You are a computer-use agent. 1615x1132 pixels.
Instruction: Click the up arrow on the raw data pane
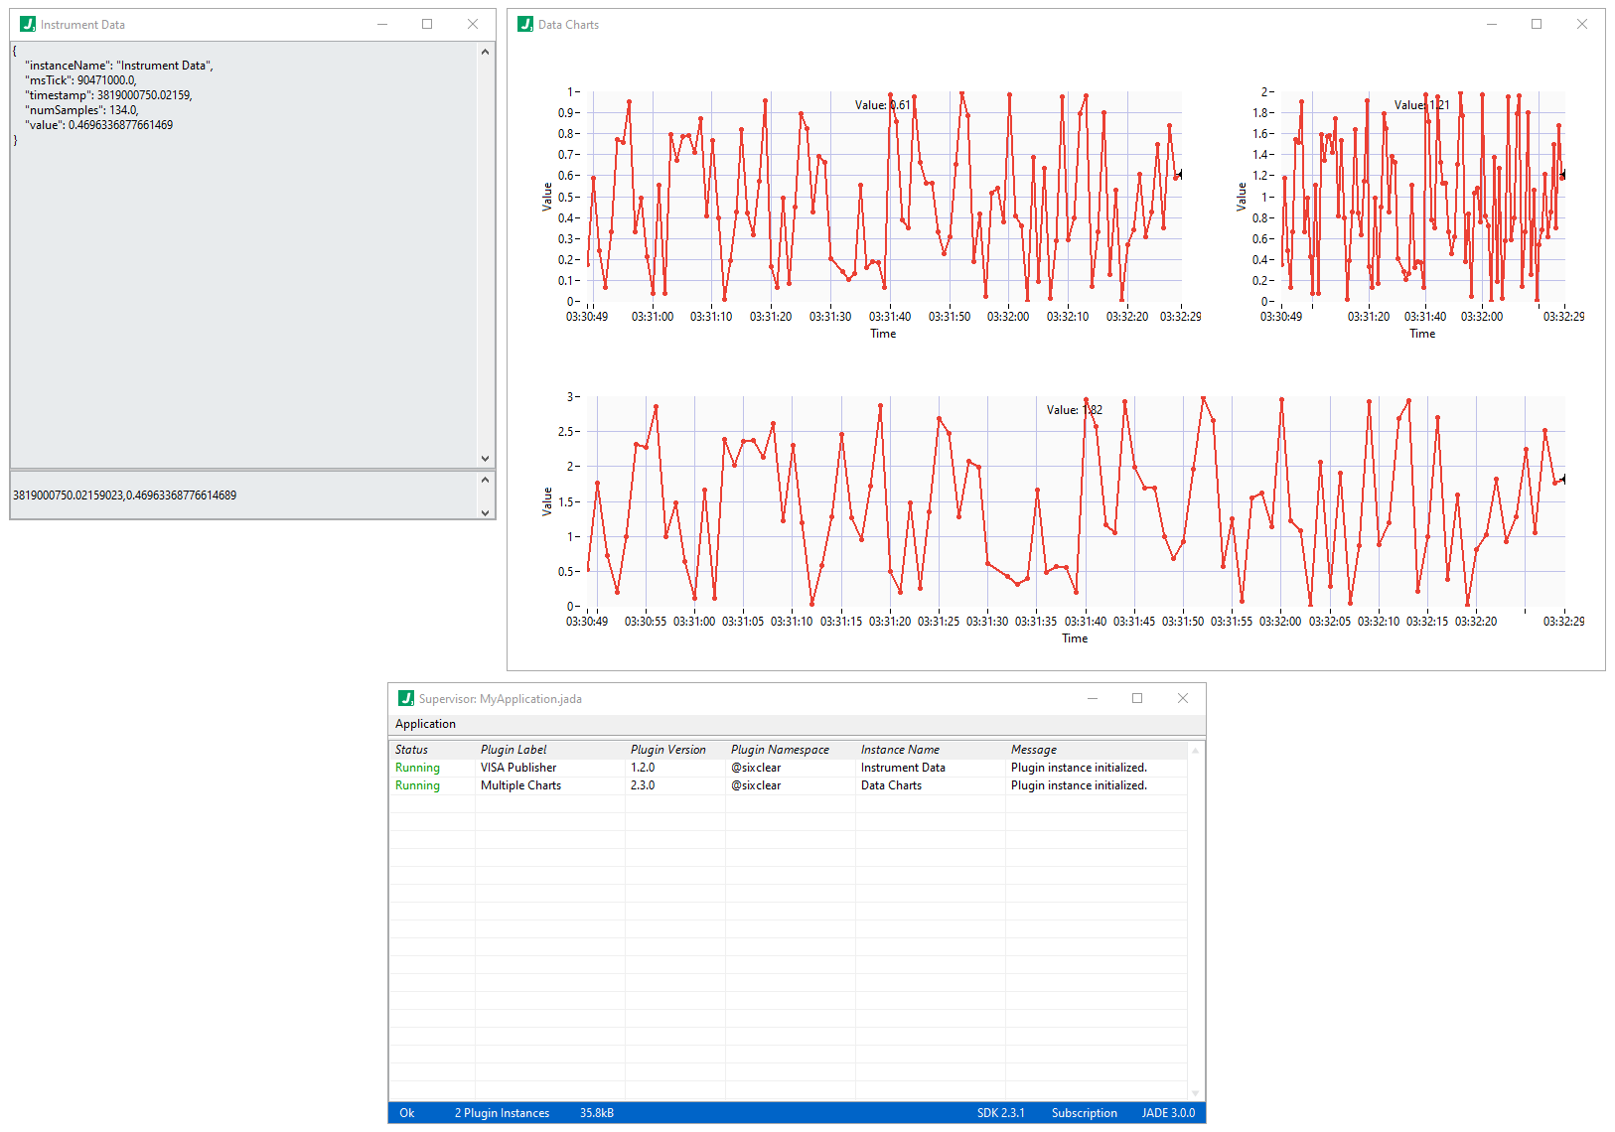486,479
